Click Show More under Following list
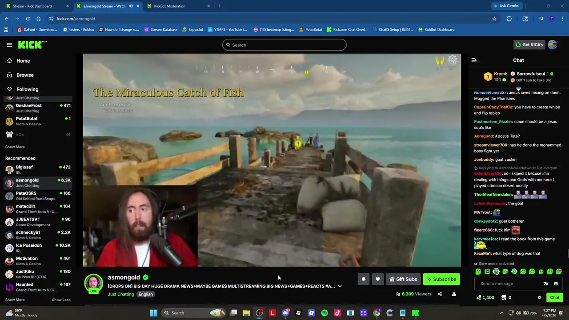Image resolution: width=569 pixels, height=320 pixels. click(15, 147)
